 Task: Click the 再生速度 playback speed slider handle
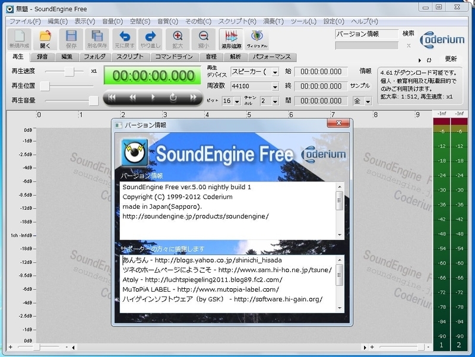coord(69,71)
